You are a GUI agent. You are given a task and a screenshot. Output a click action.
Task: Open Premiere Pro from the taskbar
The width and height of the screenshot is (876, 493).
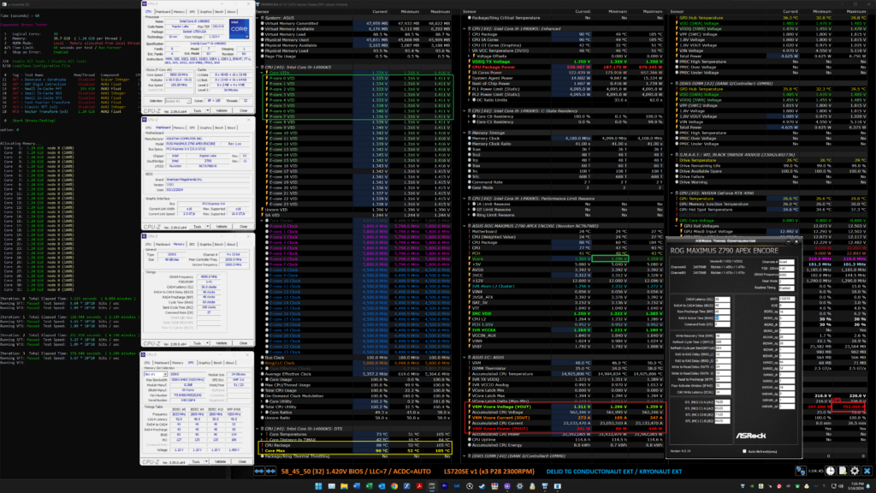tap(445, 486)
